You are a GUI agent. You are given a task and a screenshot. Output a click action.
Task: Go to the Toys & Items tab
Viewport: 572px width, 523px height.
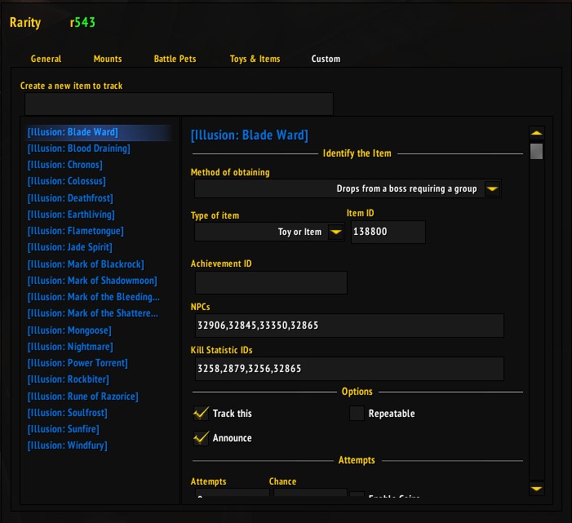(x=255, y=59)
